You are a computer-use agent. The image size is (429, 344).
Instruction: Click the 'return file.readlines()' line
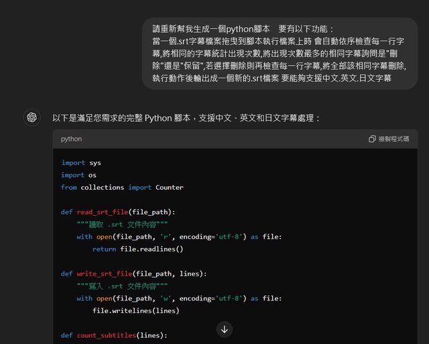[137, 249]
